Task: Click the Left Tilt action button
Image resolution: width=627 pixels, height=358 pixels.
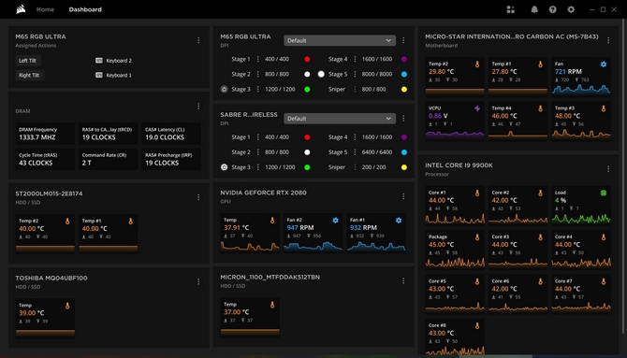Action: (27, 61)
